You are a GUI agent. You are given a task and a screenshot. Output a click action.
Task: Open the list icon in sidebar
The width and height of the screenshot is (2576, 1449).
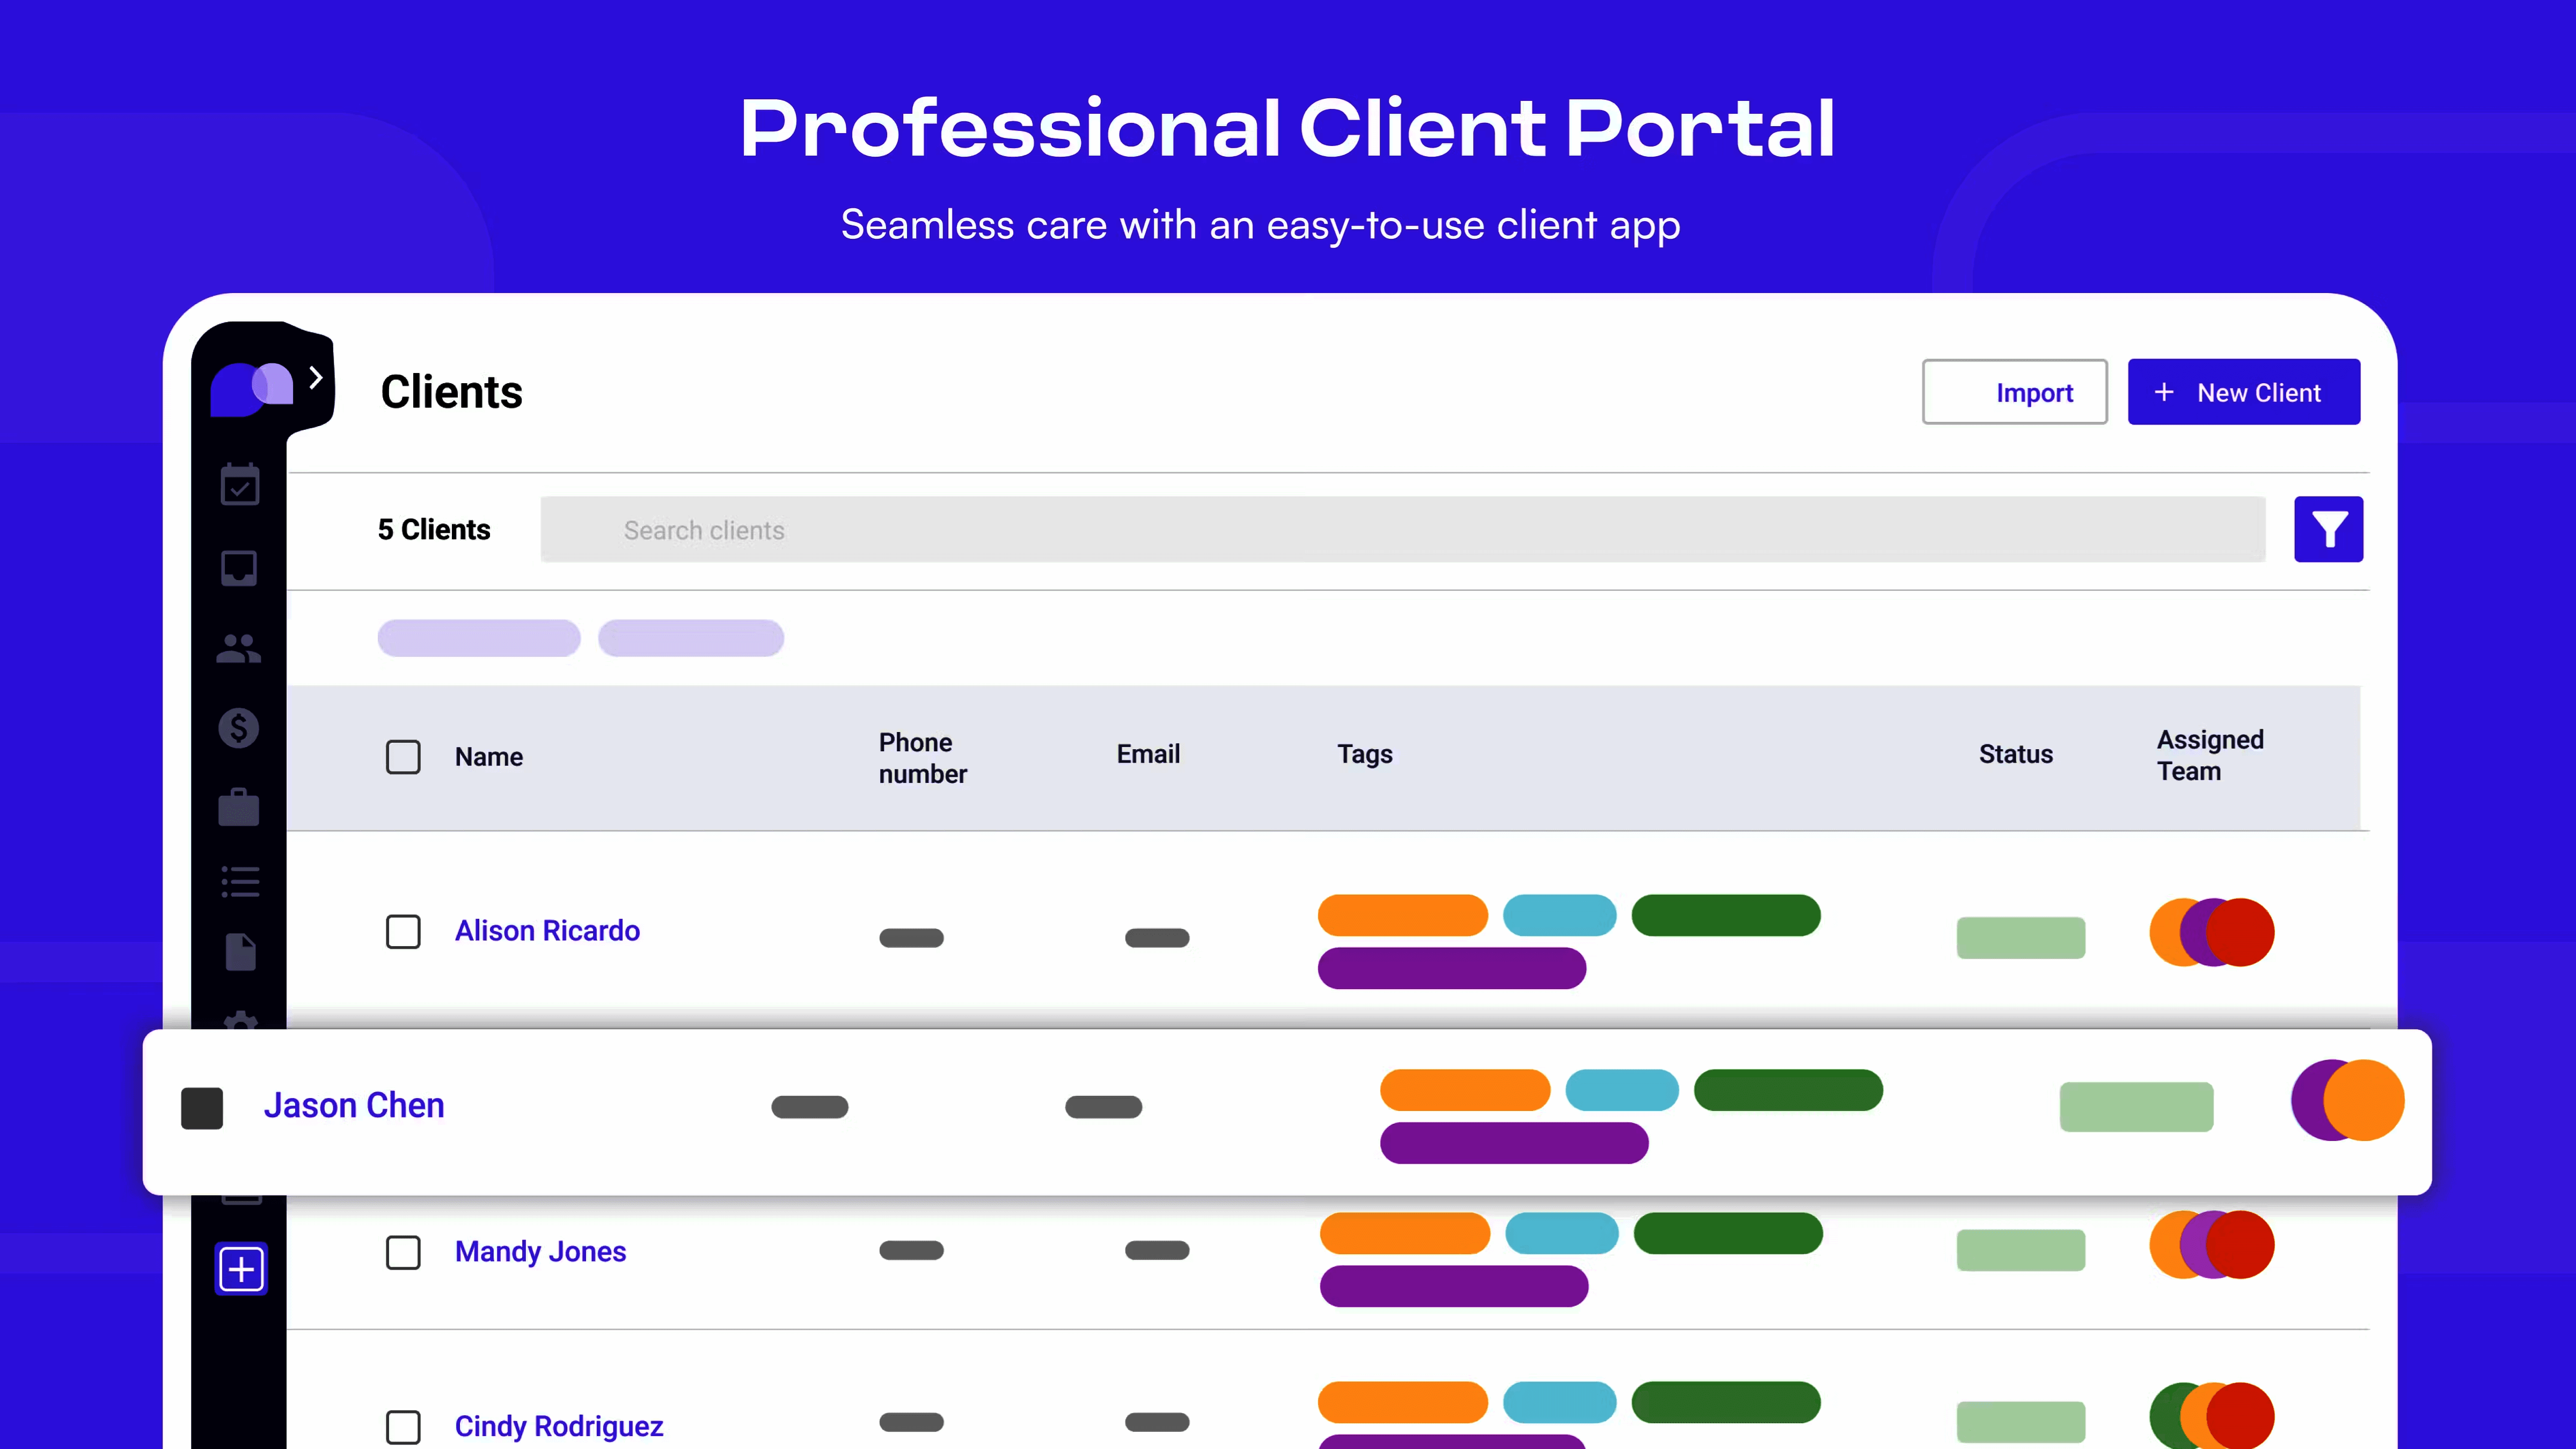click(x=240, y=881)
